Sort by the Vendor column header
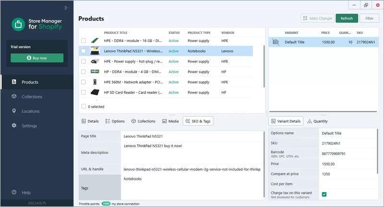384x207 pixels. point(228,33)
